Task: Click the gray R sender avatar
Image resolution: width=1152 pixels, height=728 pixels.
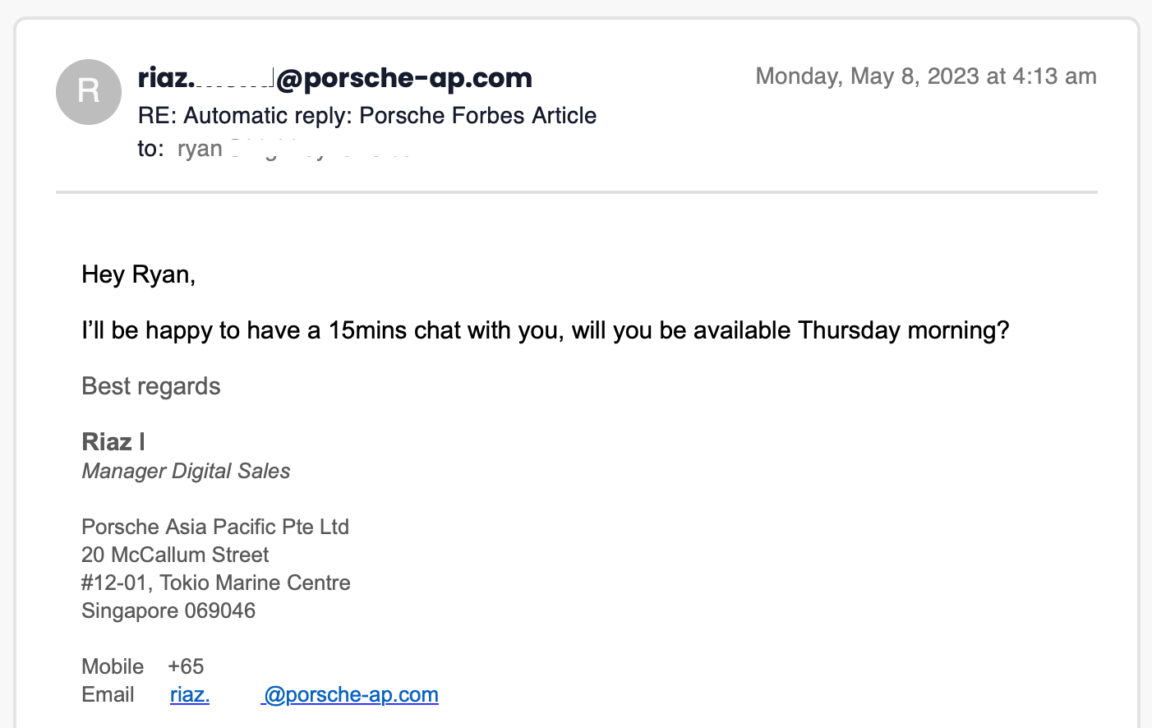Action: click(89, 92)
